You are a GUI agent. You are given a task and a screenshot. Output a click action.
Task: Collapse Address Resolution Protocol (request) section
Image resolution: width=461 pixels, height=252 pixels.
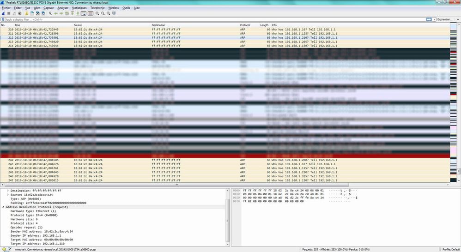3,207
